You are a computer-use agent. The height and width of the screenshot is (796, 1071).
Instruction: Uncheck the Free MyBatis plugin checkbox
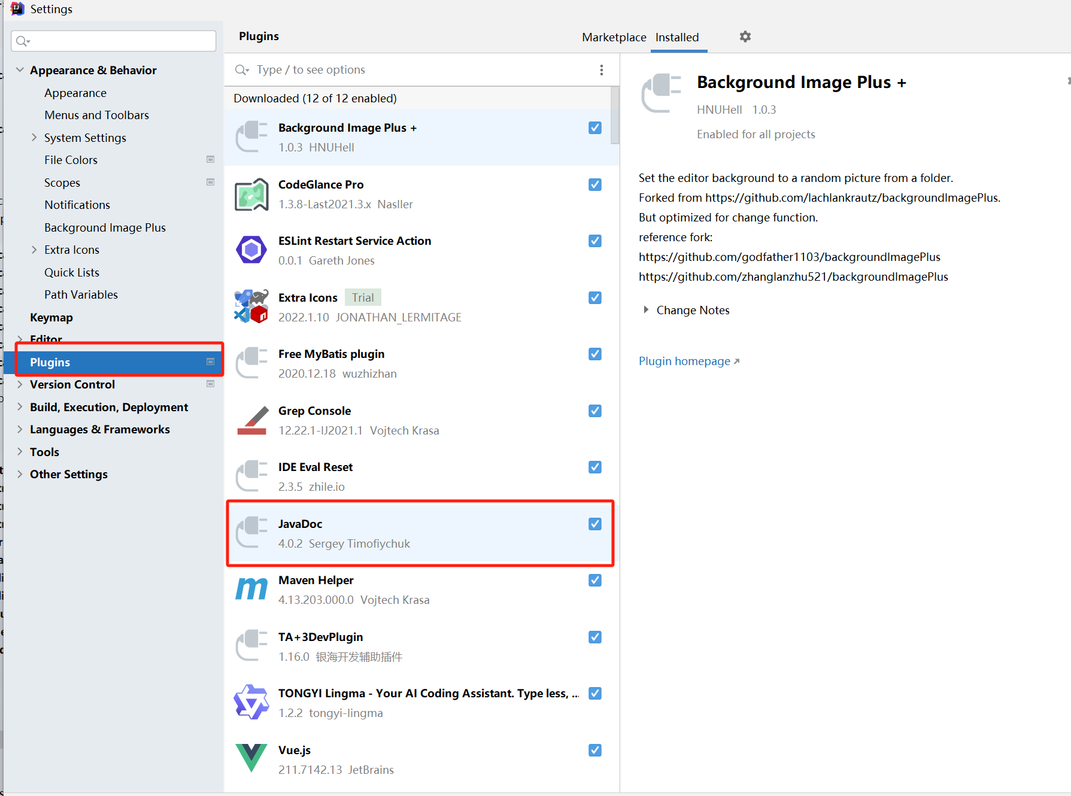tap(594, 354)
